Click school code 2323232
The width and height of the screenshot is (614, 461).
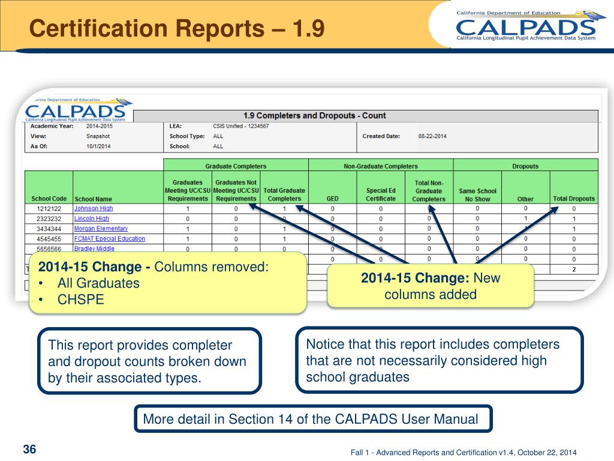tap(49, 218)
